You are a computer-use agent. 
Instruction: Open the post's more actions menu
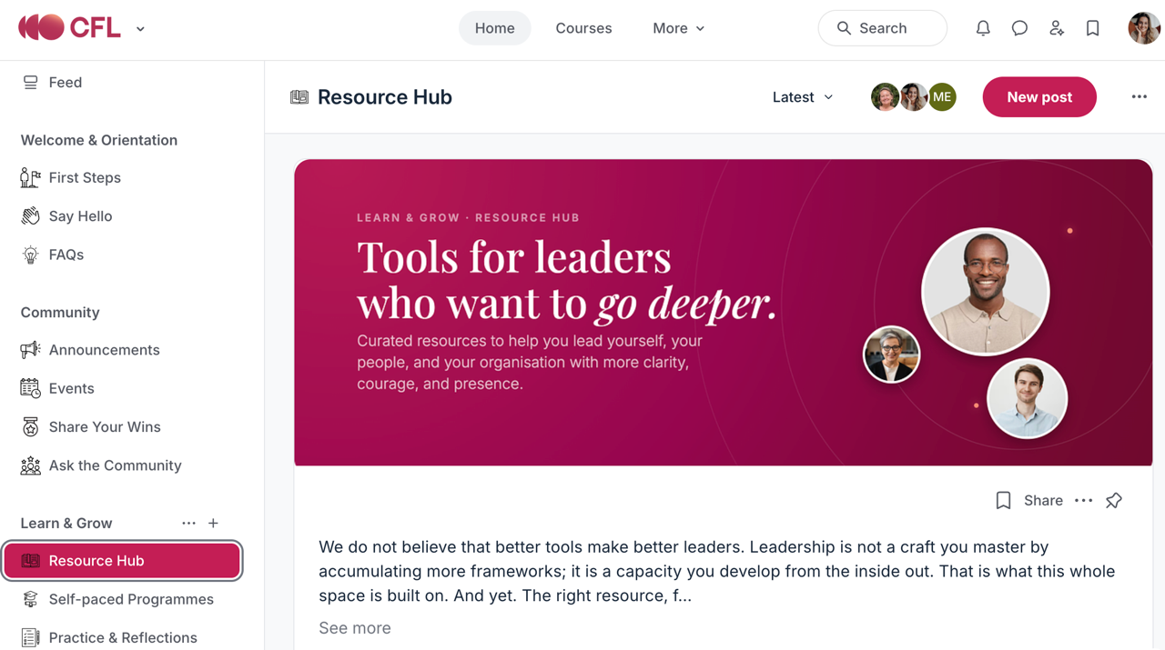click(1083, 501)
